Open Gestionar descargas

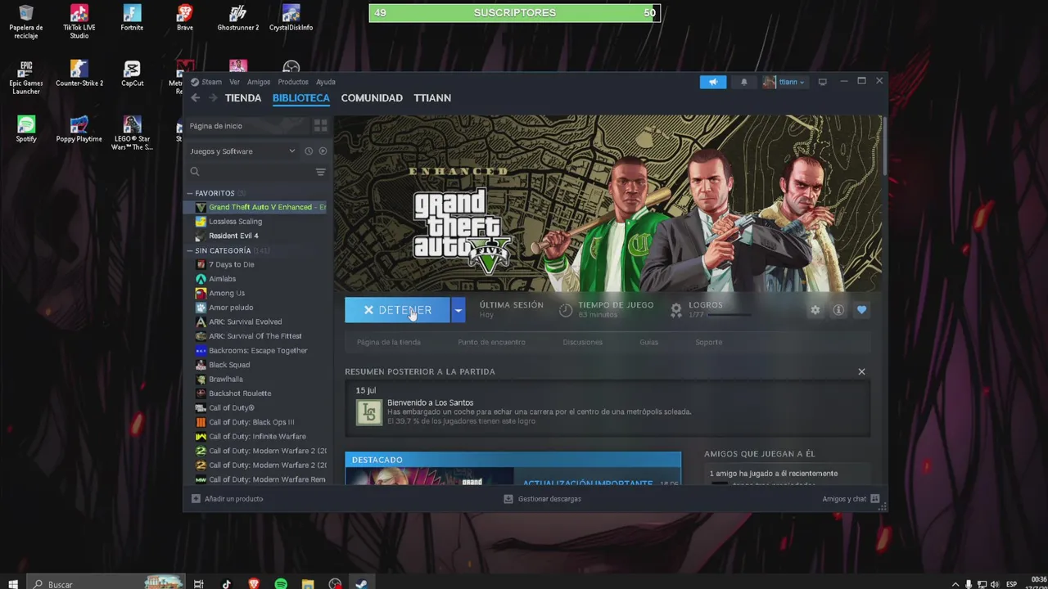[542, 499]
